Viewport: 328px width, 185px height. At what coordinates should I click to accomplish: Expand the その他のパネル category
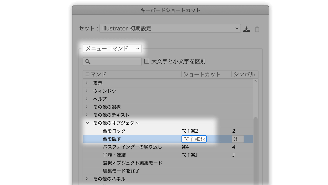pyautogui.click(x=87, y=179)
